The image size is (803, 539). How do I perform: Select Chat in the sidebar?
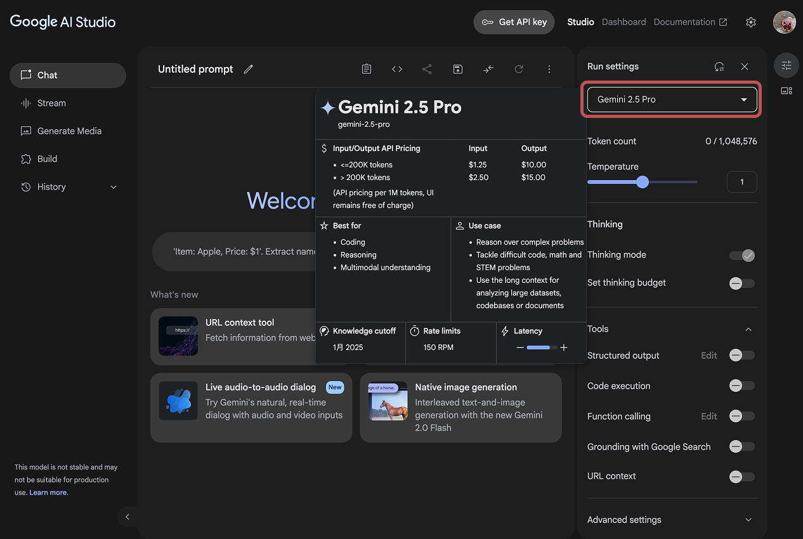click(68, 75)
